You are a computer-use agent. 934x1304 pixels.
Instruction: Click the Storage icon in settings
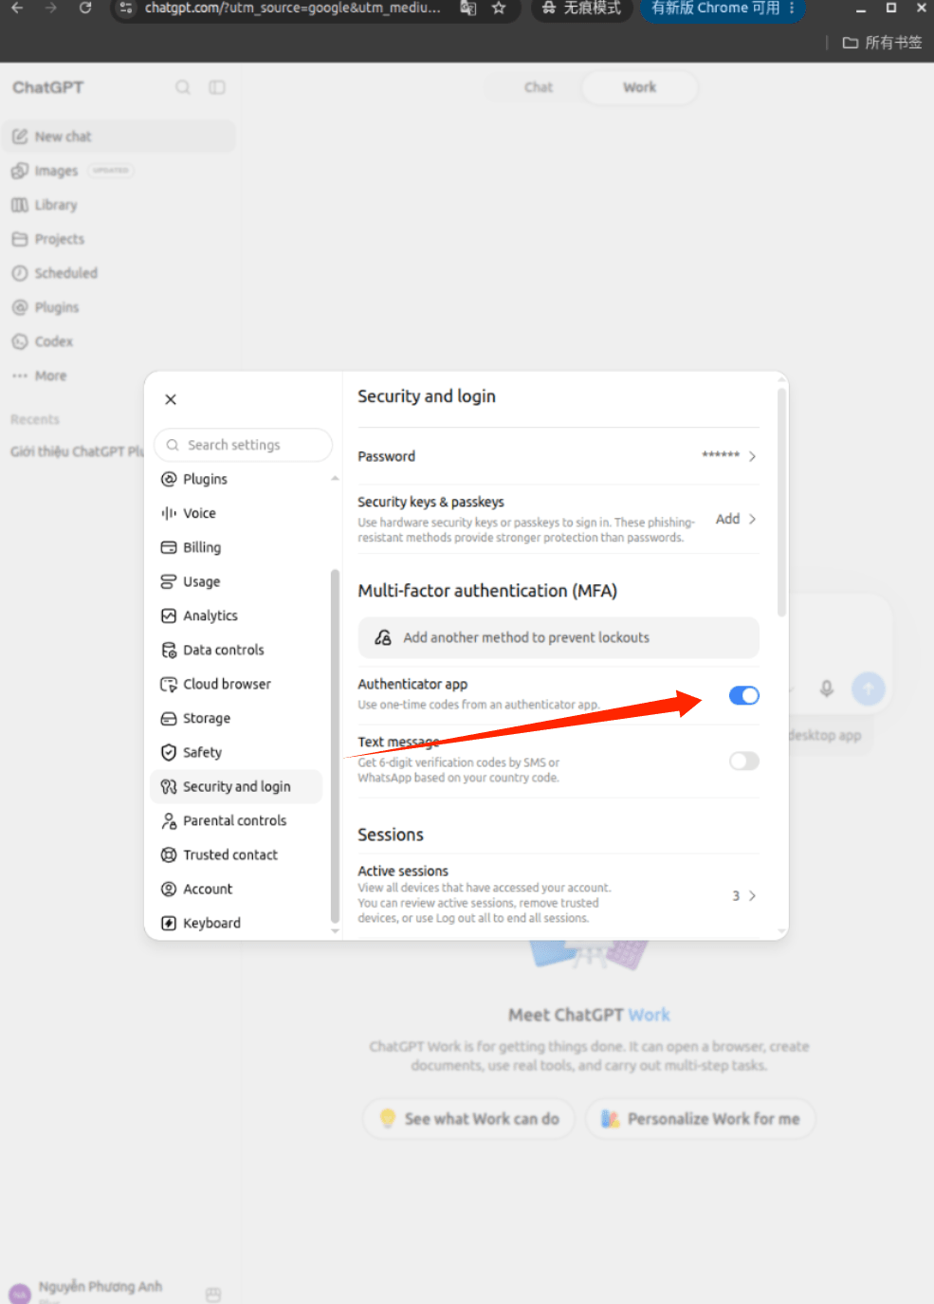click(x=169, y=718)
